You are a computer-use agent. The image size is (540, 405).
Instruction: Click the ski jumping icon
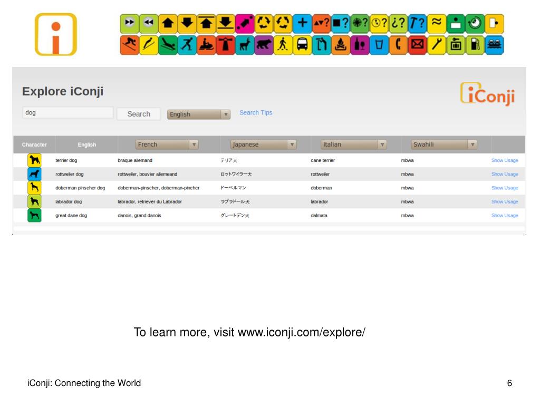click(x=149, y=45)
